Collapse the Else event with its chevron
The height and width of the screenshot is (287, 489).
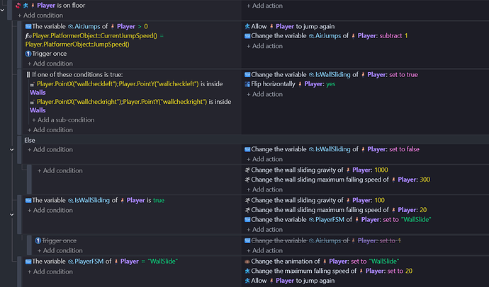coord(12,150)
